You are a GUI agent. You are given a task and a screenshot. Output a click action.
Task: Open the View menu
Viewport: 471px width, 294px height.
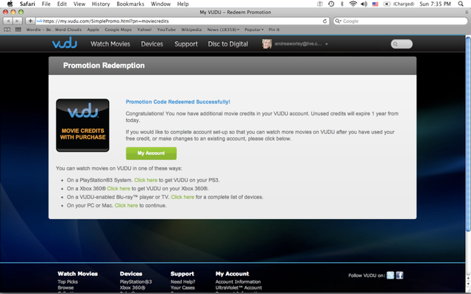(79, 4)
